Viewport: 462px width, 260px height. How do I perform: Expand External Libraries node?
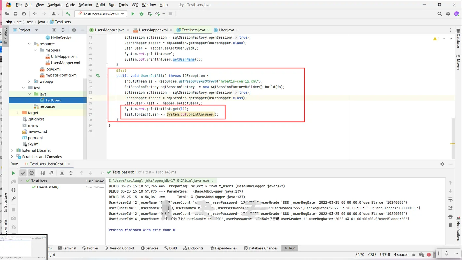(x=12, y=150)
